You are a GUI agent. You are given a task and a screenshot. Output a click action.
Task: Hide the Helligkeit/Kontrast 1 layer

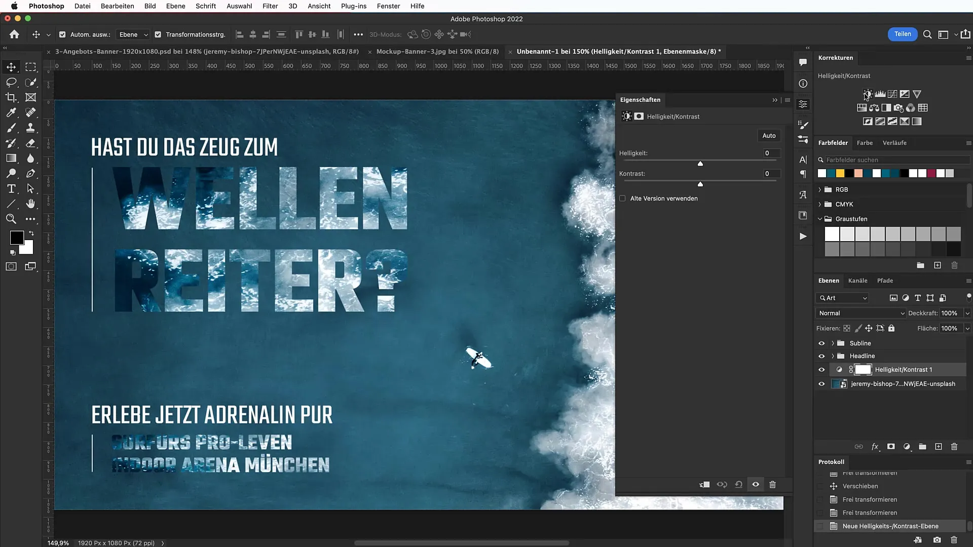click(821, 370)
